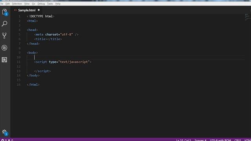Viewport: 251px width, 141px height.
Task: Click line number 15 in the gutter
Action: pyautogui.click(x=19, y=80)
